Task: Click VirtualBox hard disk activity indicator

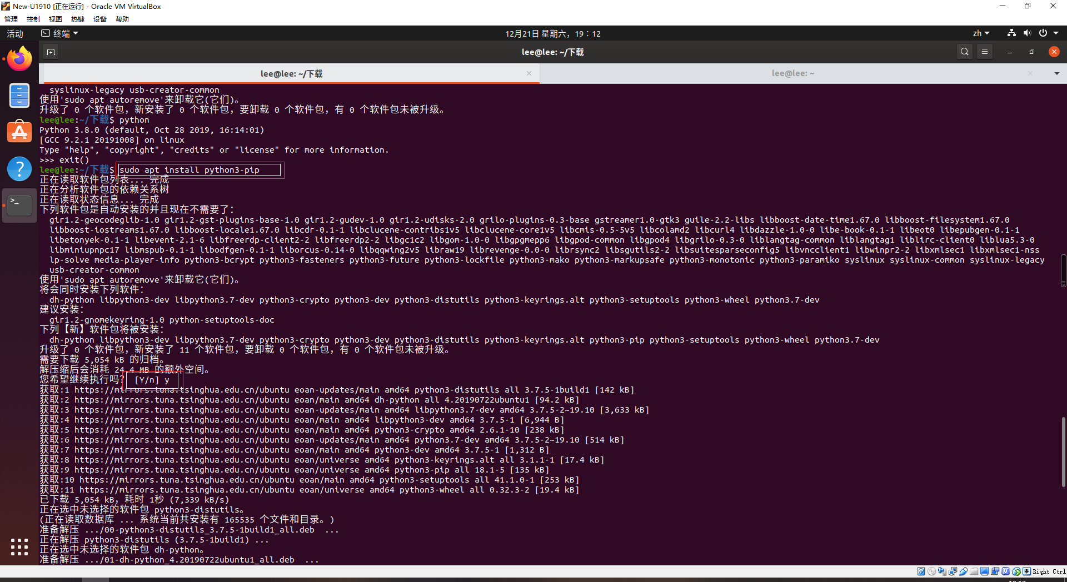Action: click(x=921, y=571)
